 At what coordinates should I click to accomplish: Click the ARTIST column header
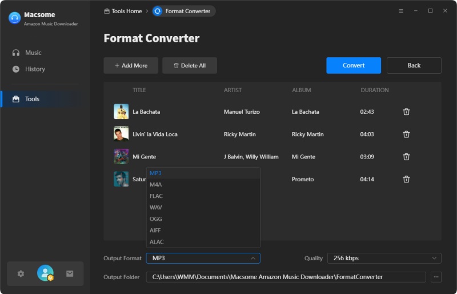[232, 90]
